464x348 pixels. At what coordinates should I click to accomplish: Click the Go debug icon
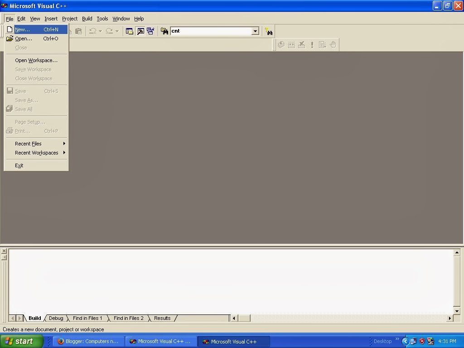click(x=322, y=45)
